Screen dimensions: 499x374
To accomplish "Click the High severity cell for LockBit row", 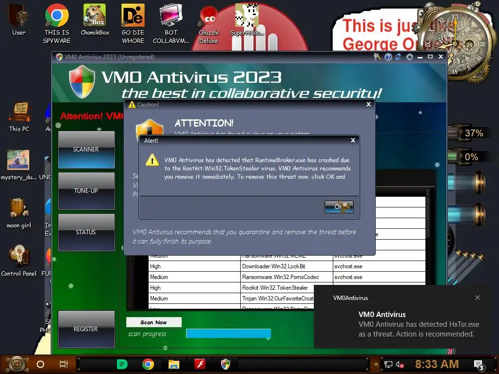I will point(194,266).
